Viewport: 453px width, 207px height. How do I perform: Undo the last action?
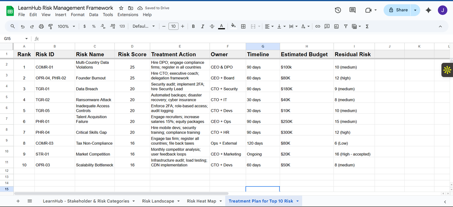(23, 26)
